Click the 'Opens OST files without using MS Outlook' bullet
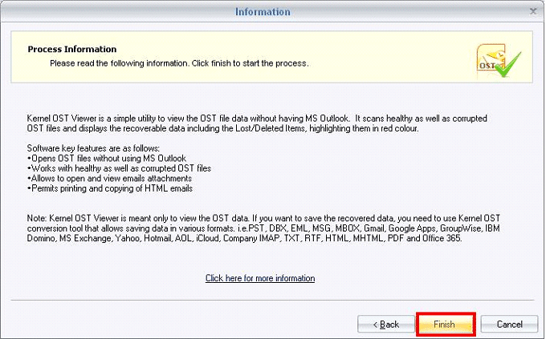The width and height of the screenshot is (546, 339). (x=107, y=158)
